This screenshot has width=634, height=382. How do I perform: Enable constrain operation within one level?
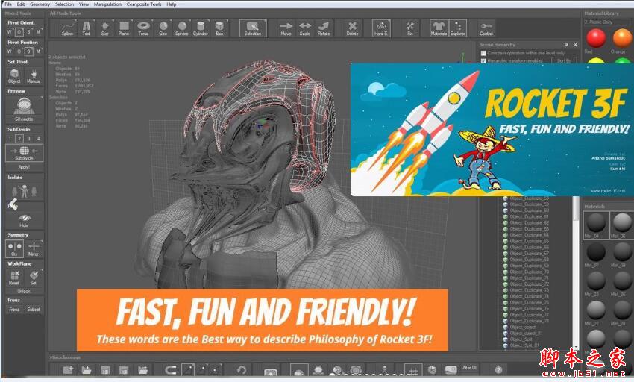[483, 53]
